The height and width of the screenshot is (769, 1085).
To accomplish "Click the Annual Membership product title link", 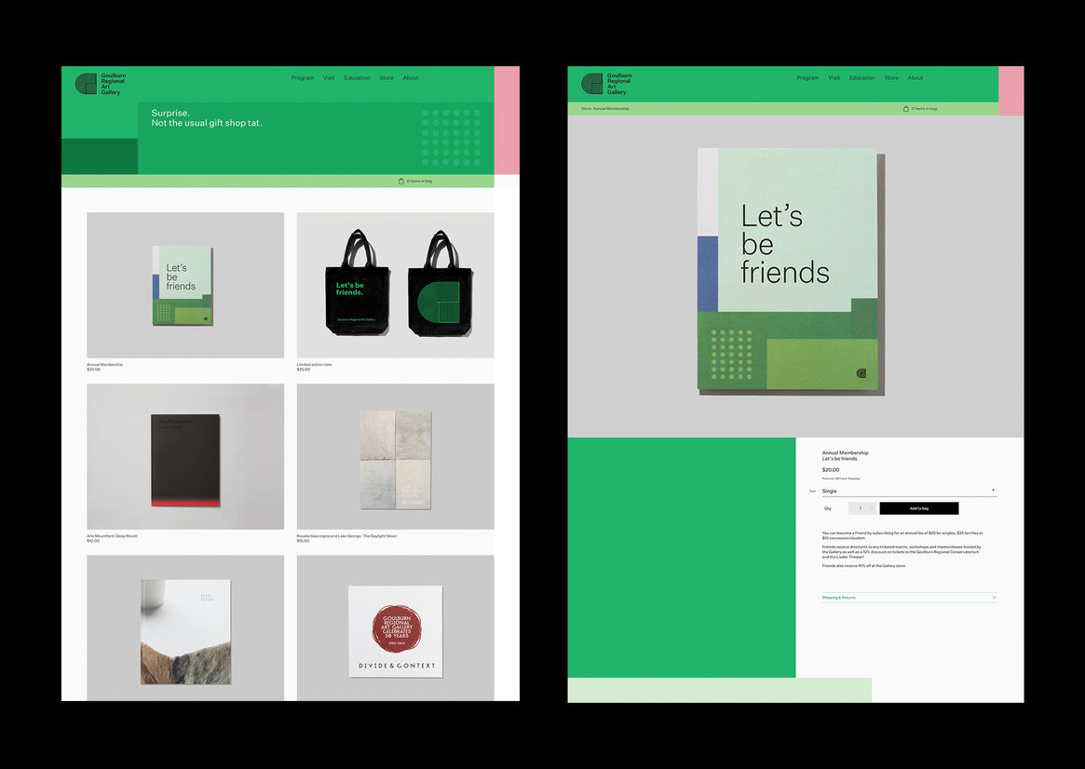I will [x=104, y=365].
